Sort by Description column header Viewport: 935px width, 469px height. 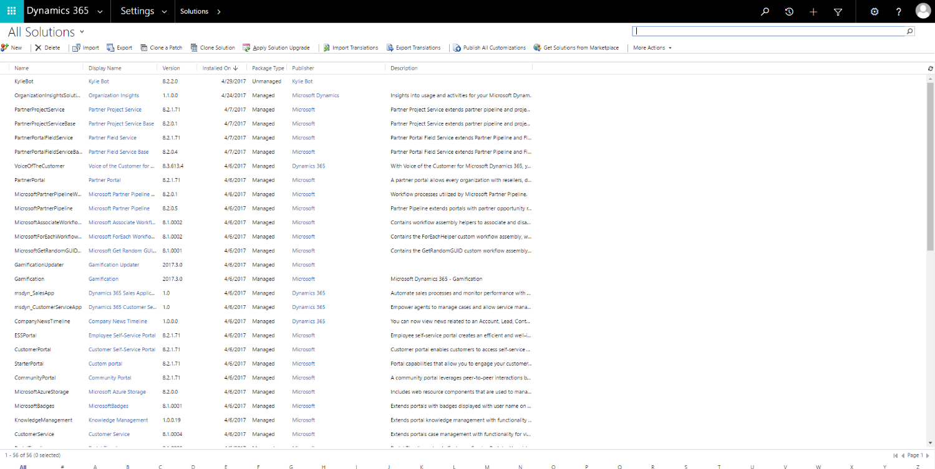[x=404, y=68]
